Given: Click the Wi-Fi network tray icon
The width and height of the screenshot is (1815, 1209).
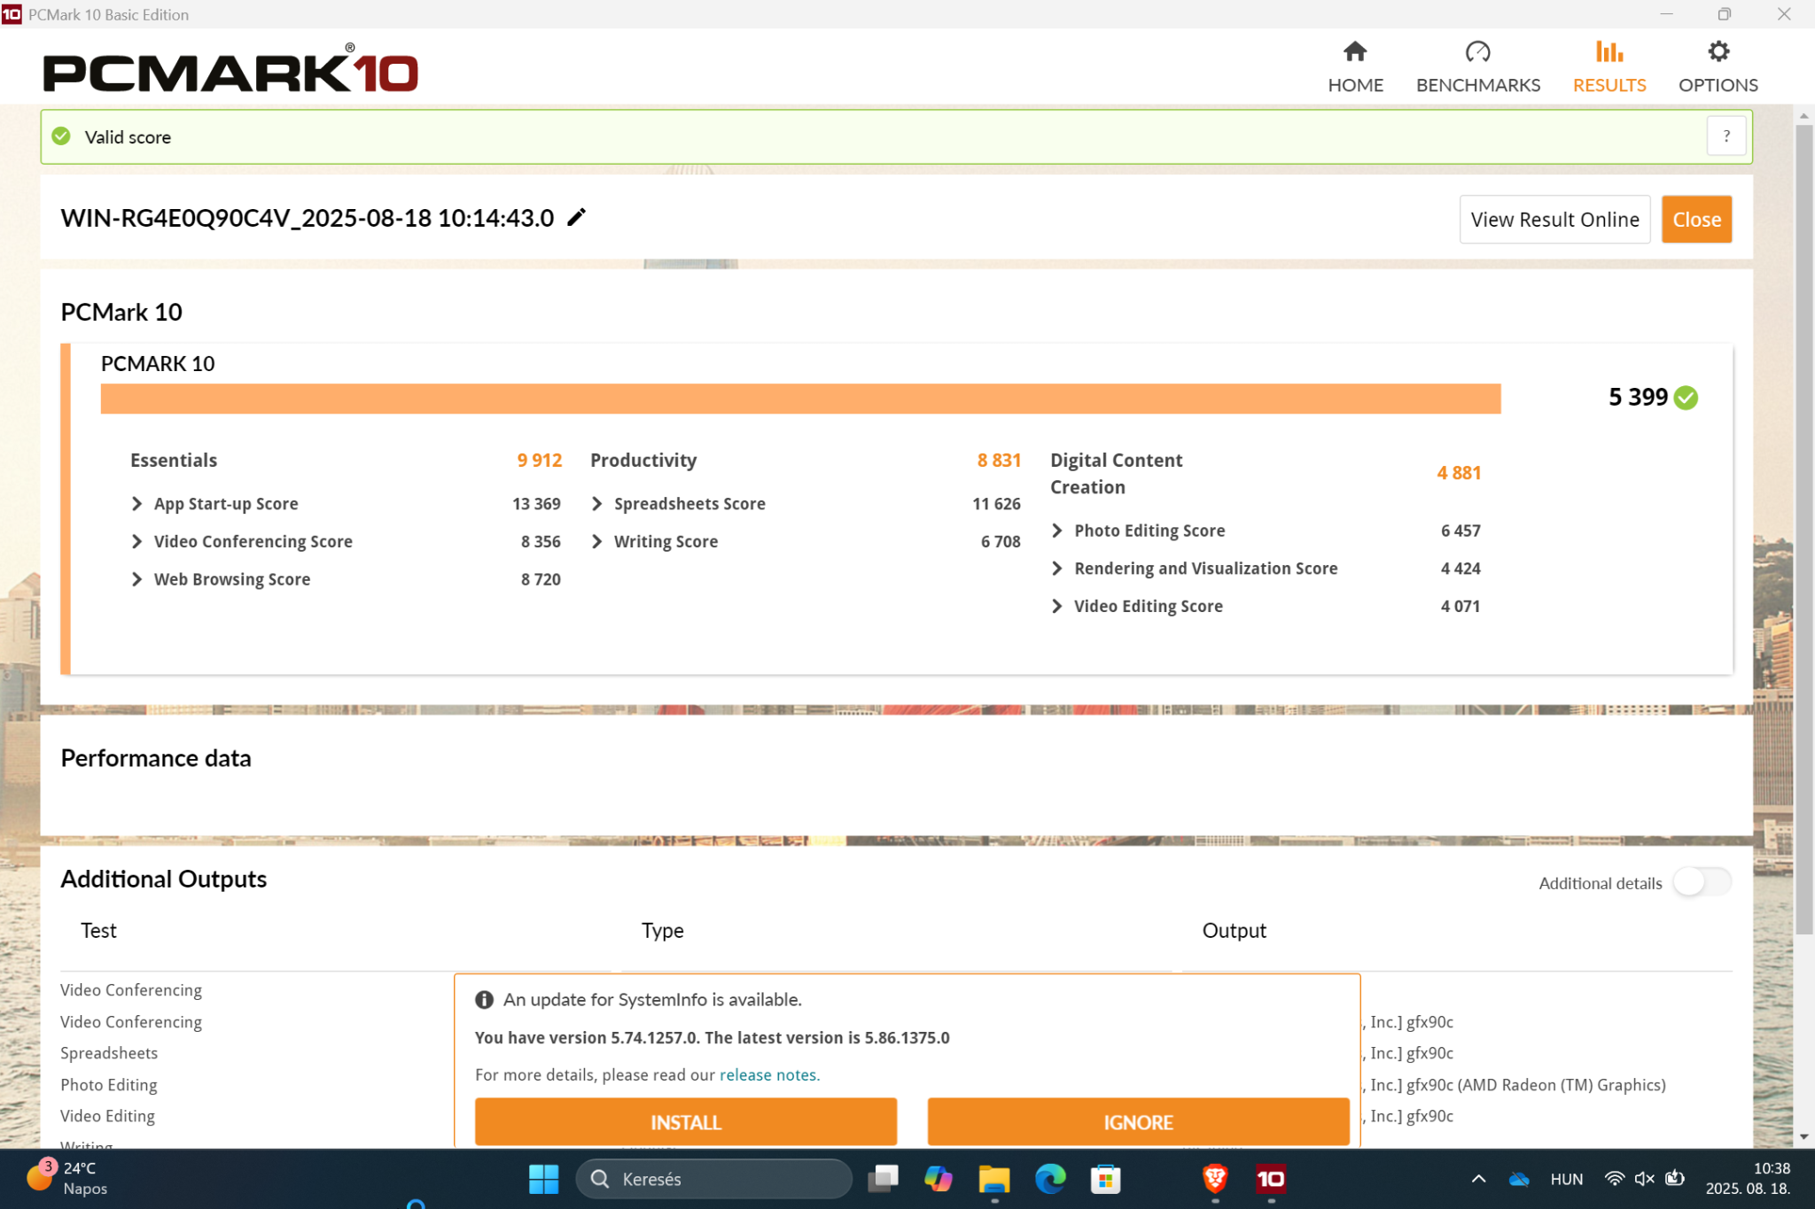Looking at the screenshot, I should click(x=1614, y=1179).
